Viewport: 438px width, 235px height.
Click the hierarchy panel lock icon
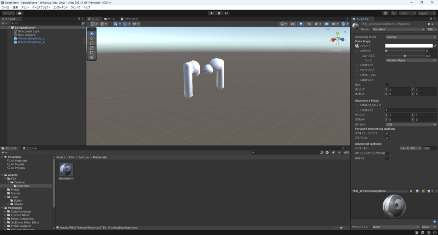(79, 19)
